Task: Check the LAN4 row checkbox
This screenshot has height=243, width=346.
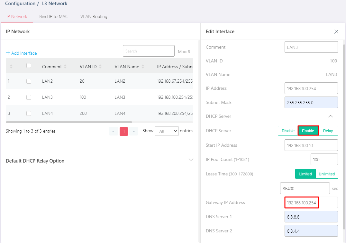Action: coord(29,114)
